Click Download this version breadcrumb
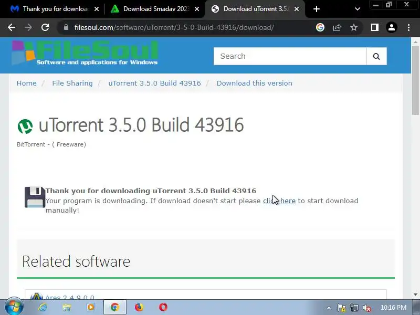The image size is (420, 315). (x=254, y=83)
